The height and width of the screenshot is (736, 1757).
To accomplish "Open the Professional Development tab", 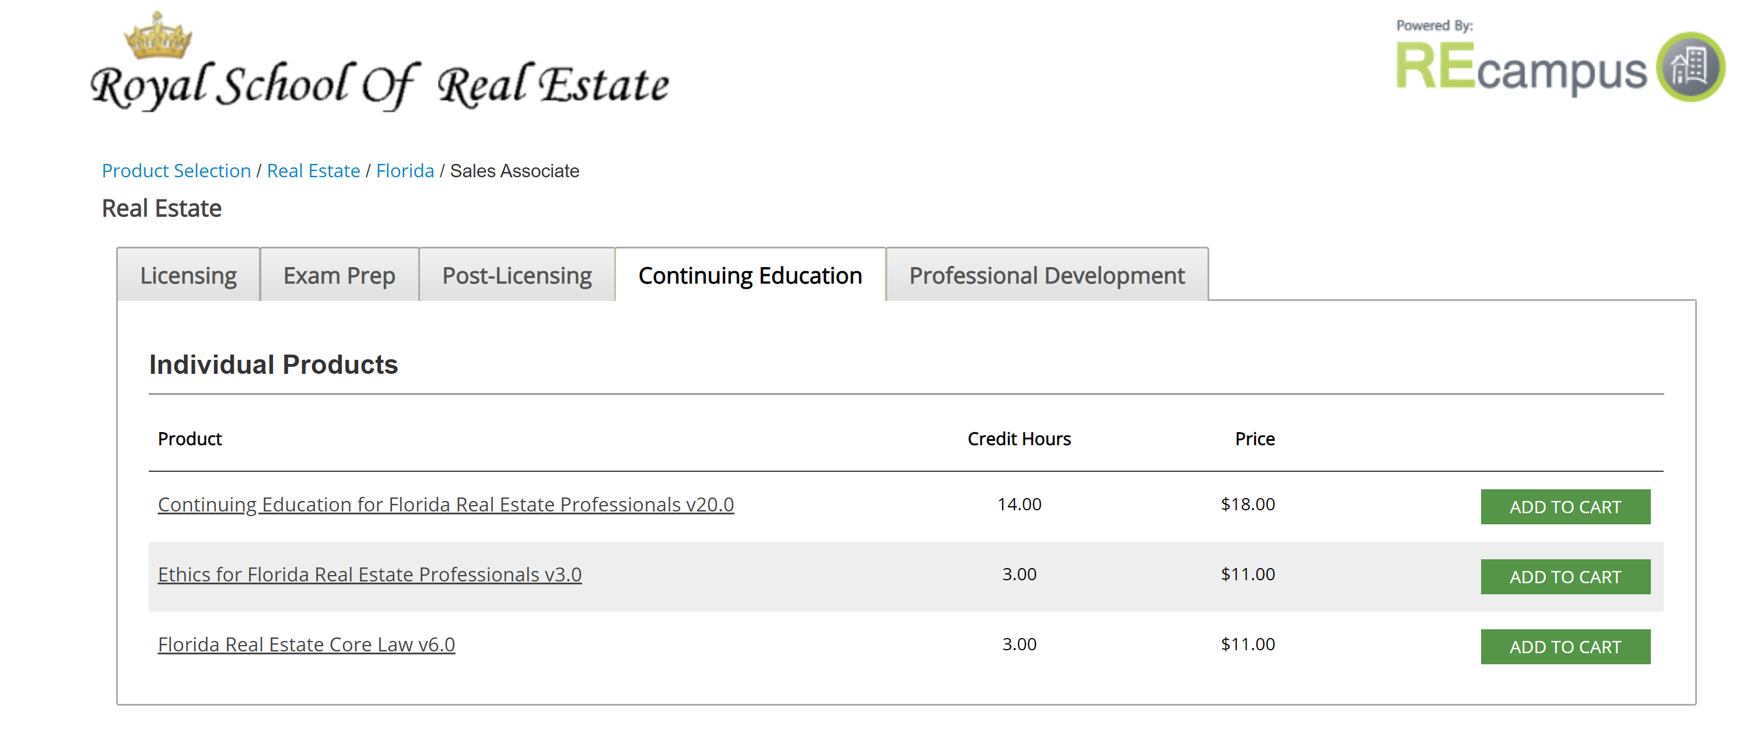I will pos(1047,275).
